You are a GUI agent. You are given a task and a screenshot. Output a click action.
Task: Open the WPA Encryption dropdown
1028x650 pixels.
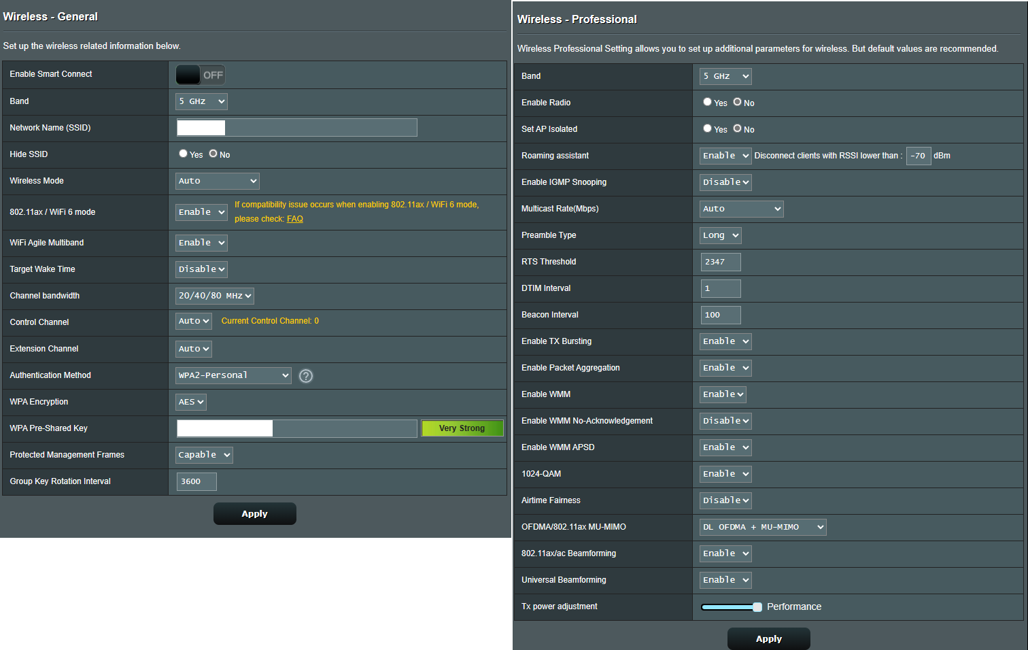coord(191,402)
